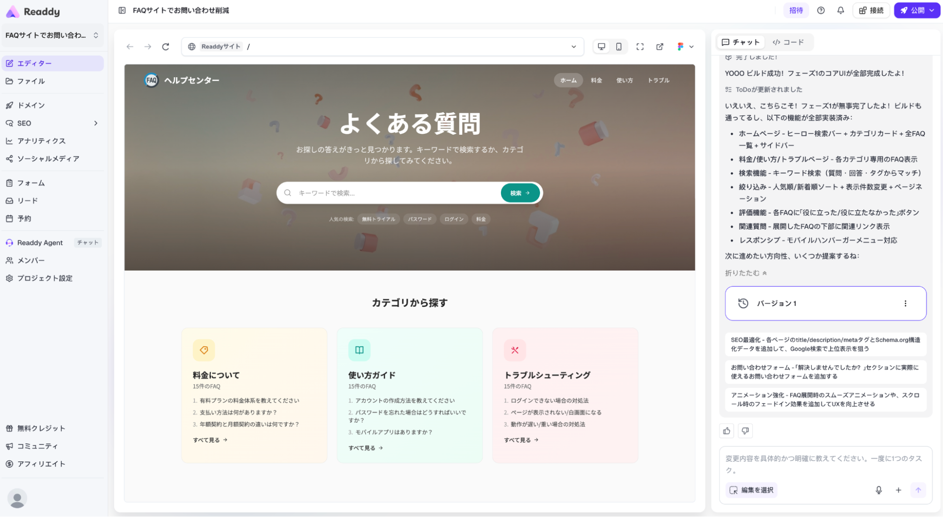
Task: Go back with the preview back arrow
Action: tap(130, 47)
